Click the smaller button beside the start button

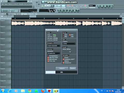73,68
